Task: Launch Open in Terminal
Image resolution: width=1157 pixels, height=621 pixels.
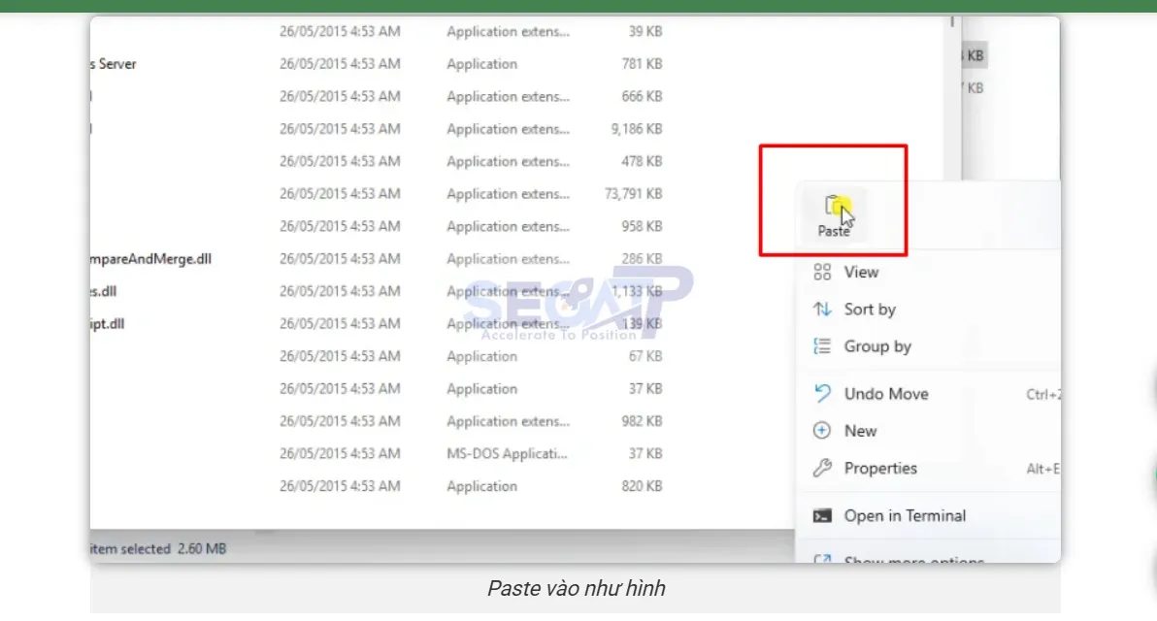Action: click(x=904, y=515)
